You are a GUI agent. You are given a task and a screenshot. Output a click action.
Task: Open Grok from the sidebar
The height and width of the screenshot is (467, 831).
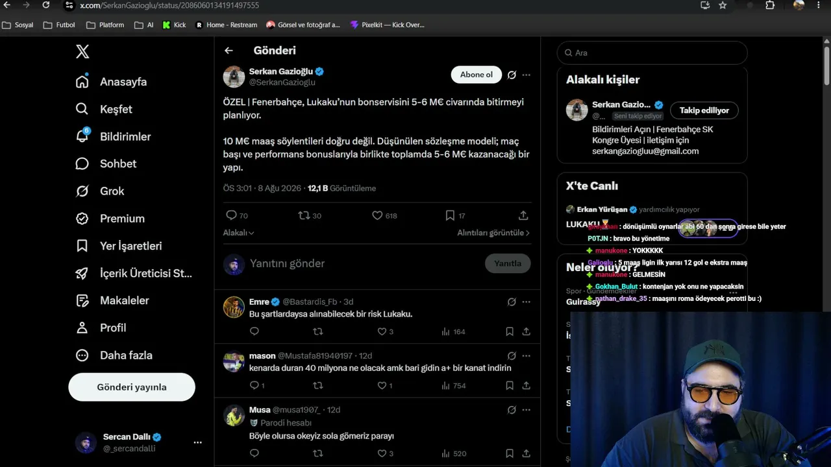[x=99, y=191]
